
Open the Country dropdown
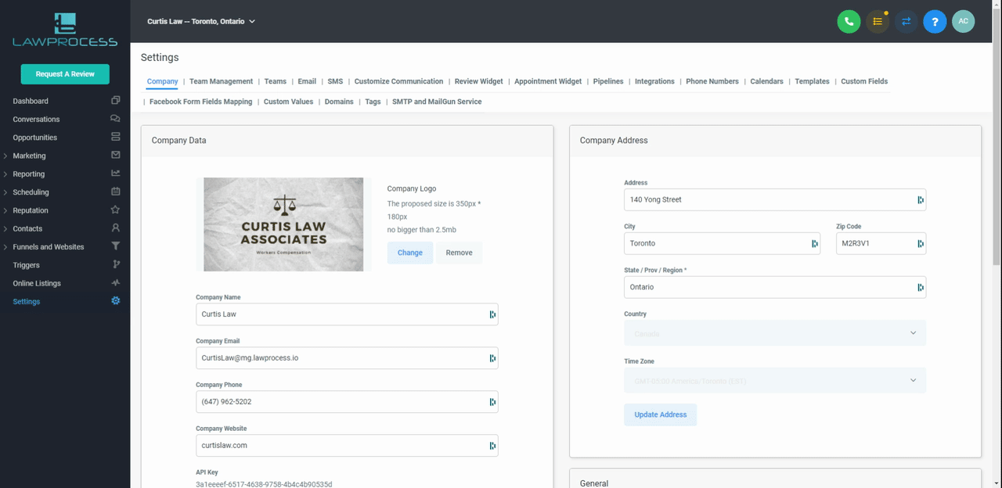coord(774,333)
